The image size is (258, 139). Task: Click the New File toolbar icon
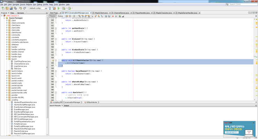coord(3,8)
